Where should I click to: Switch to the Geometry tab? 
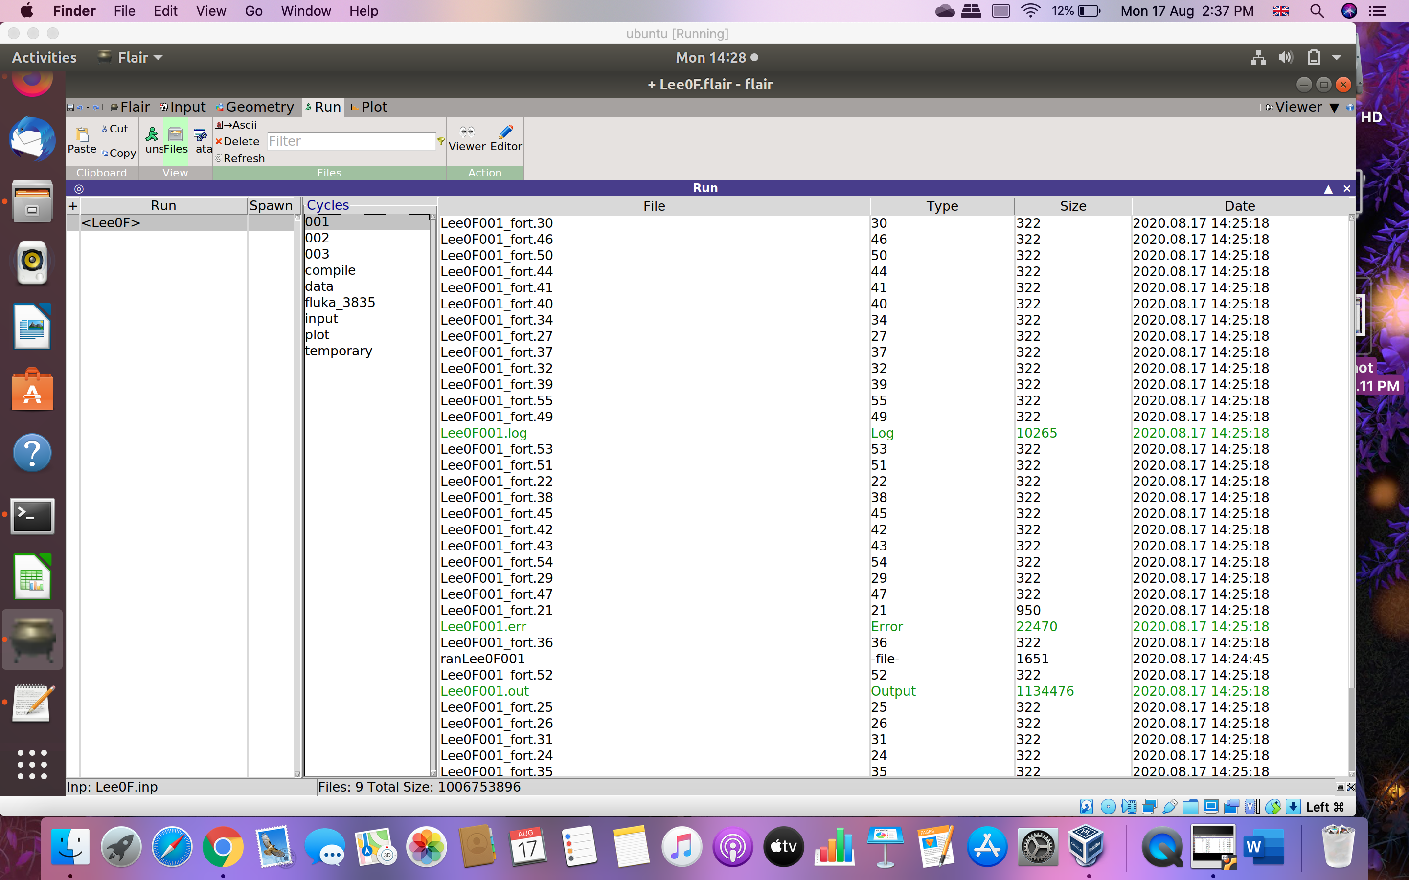point(255,107)
